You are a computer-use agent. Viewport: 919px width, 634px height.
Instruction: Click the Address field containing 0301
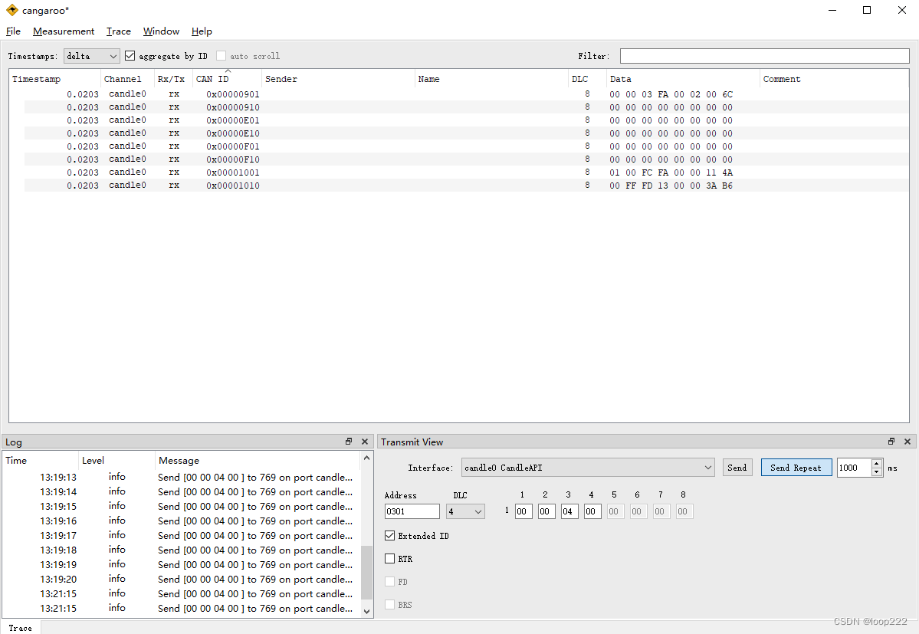(x=412, y=511)
